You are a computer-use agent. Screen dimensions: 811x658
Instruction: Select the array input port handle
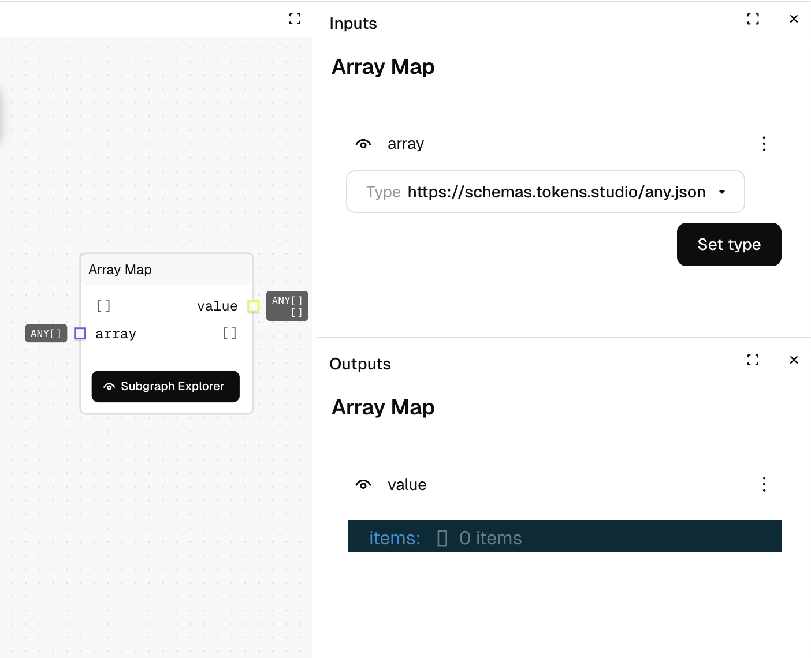click(80, 334)
